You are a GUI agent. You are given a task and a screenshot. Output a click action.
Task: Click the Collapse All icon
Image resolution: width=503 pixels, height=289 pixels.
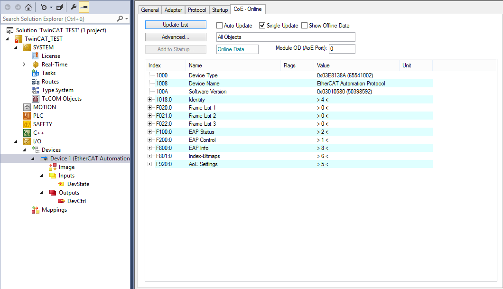[x=59, y=7]
